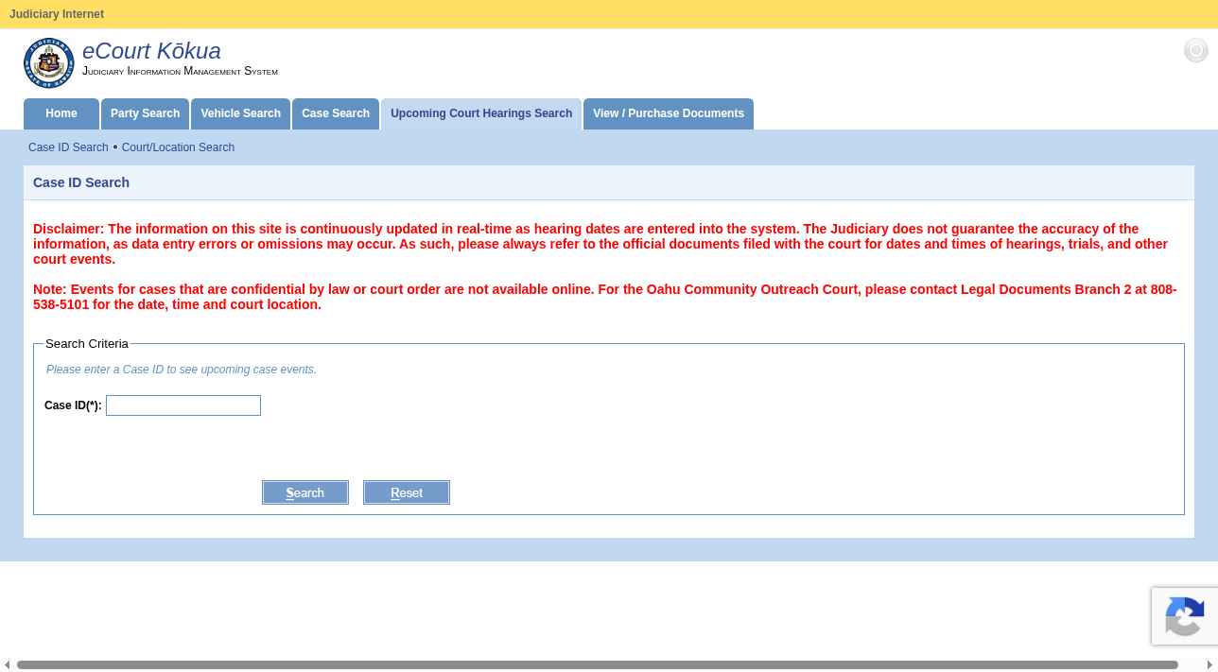This screenshot has height=672, width=1218.
Task: Click the Hawaii Judiciary seal logo
Action: 48,63
